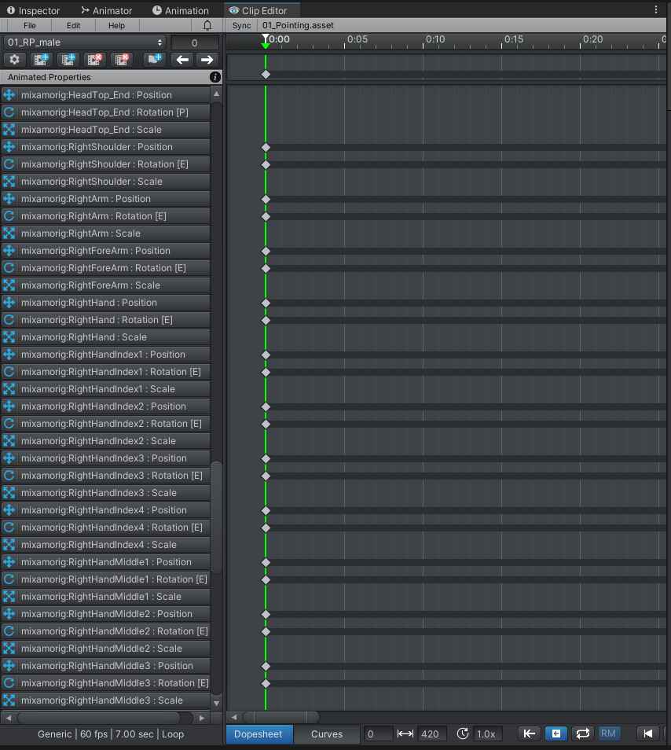Open the File menu
The height and width of the screenshot is (750, 671).
coord(30,25)
